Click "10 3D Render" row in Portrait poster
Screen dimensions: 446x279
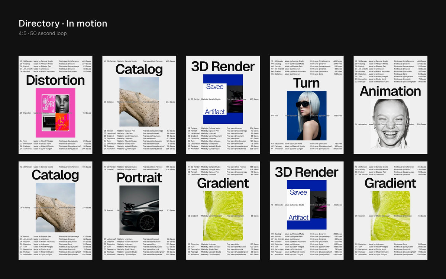[139, 167]
